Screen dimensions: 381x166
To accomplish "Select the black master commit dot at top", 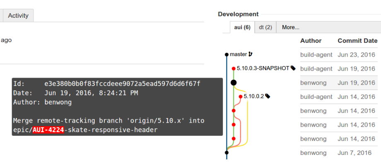I will pyautogui.click(x=227, y=55).
